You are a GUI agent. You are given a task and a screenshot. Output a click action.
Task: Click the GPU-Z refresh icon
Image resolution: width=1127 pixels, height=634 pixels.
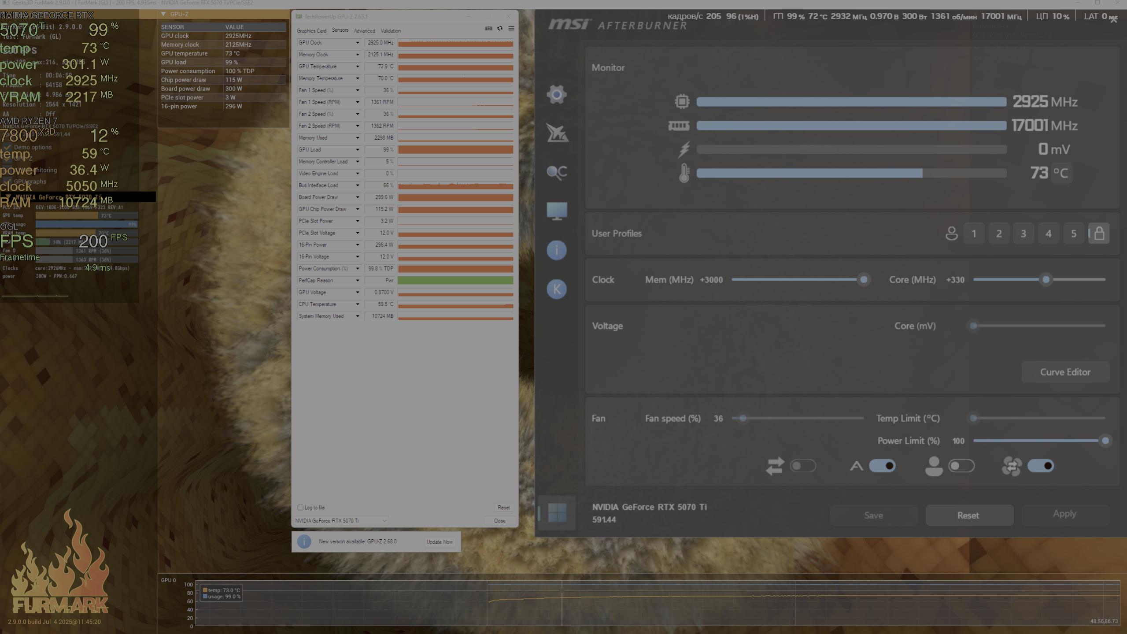tap(500, 28)
